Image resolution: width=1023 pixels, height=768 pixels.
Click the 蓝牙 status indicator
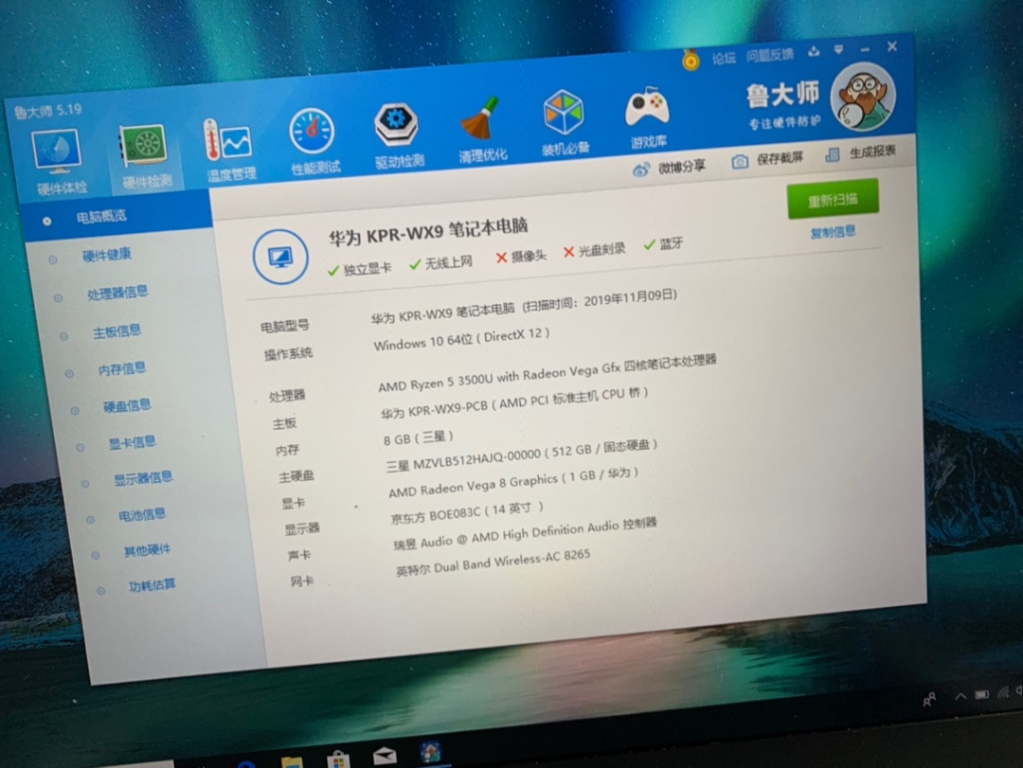point(663,244)
